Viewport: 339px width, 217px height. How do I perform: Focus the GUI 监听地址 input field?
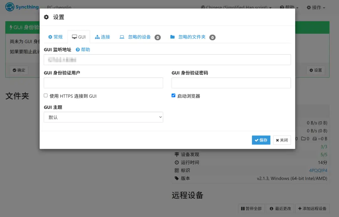click(167, 60)
